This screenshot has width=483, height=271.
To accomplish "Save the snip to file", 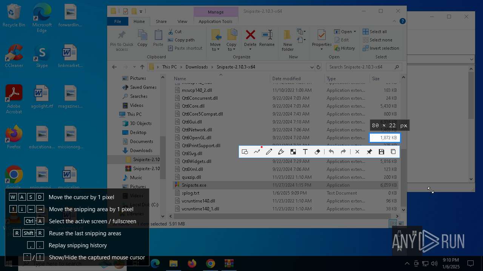I will pos(381,152).
